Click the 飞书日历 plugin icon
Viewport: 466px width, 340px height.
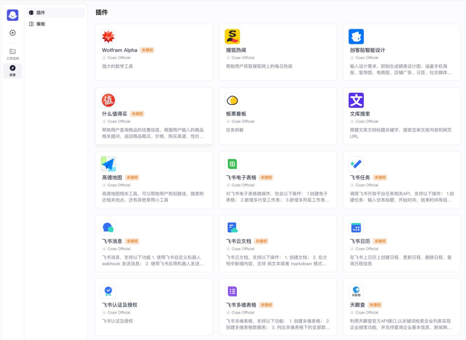coord(356,227)
